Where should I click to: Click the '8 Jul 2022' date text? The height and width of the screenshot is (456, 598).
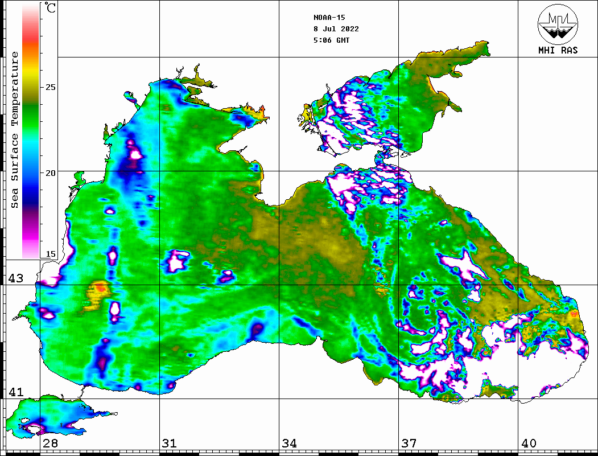point(336,29)
